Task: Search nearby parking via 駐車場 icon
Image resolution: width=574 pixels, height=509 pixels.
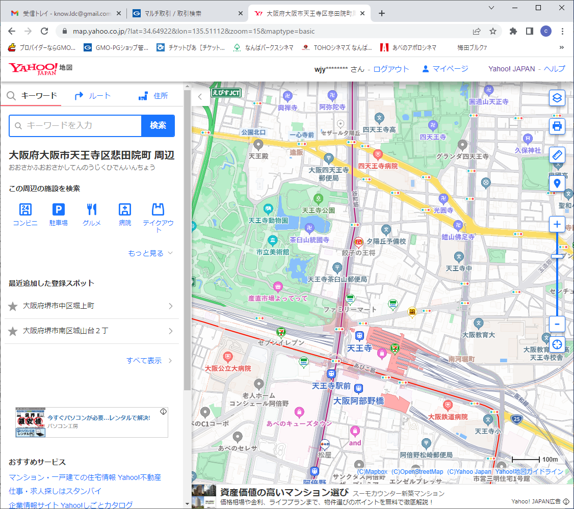Action: pos(59,215)
